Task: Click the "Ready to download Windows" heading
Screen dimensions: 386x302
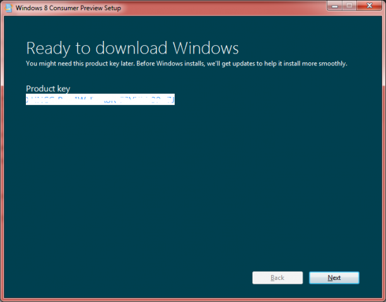Action: coord(132,48)
